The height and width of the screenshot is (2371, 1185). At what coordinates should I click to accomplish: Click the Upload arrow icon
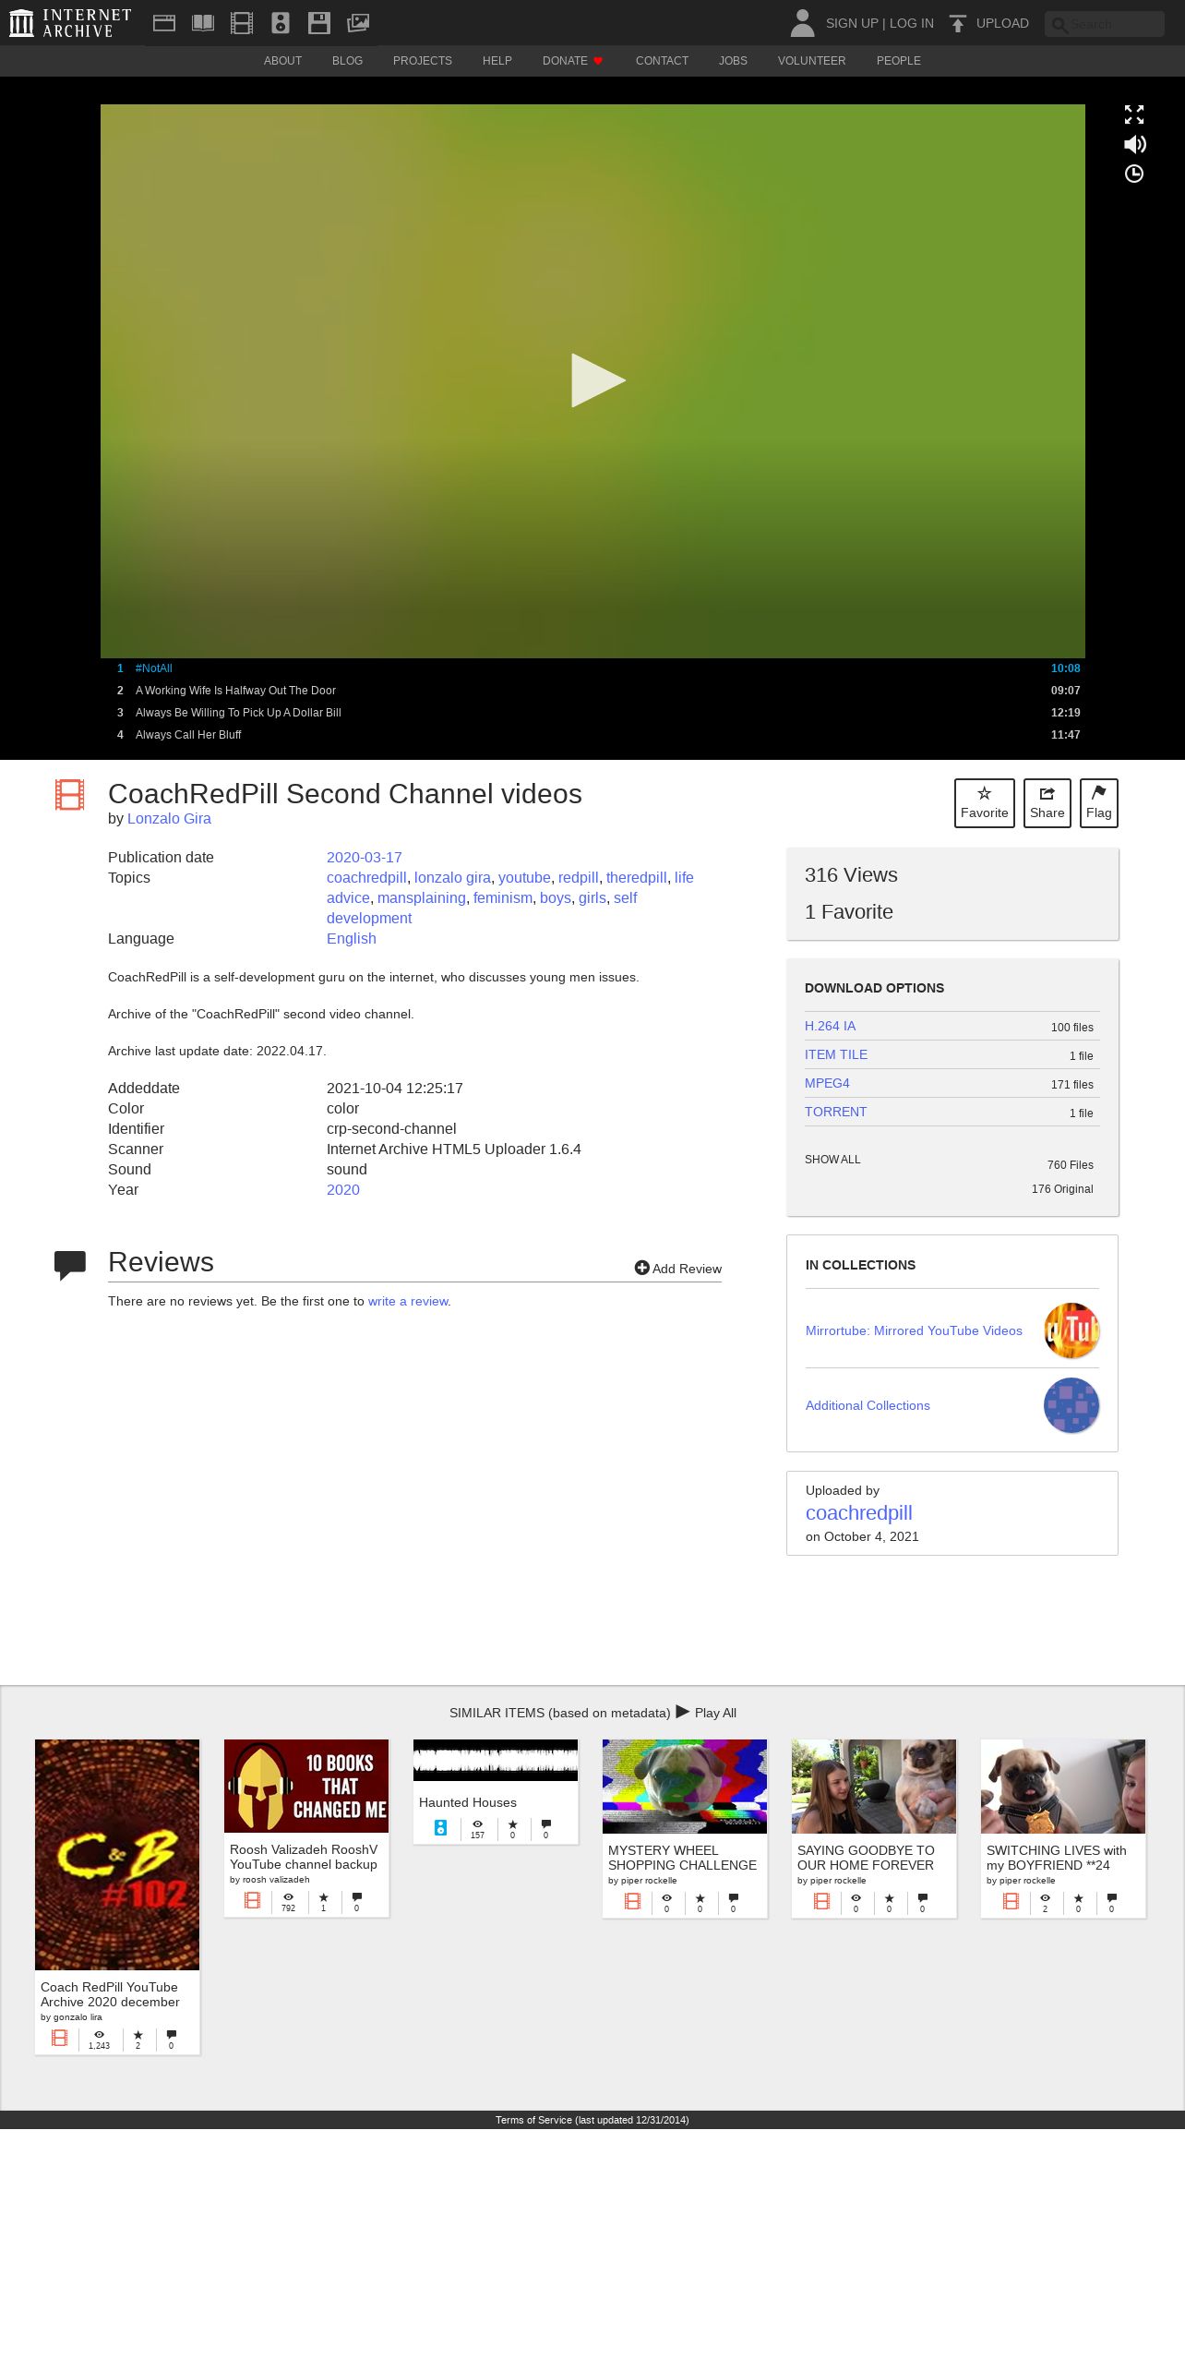pos(958,23)
